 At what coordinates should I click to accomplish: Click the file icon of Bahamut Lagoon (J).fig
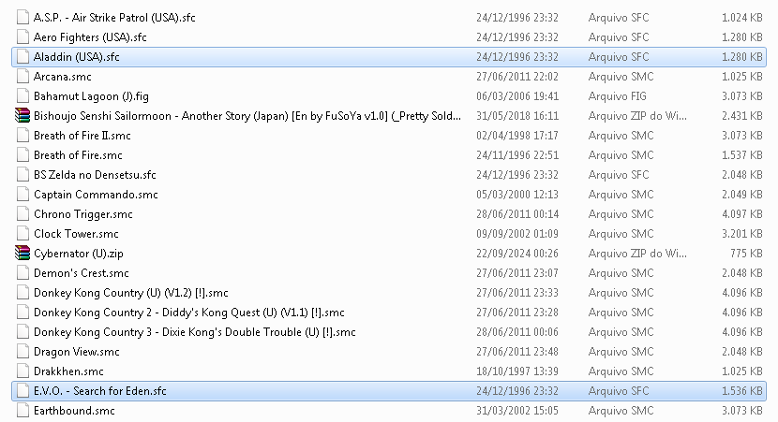22,96
